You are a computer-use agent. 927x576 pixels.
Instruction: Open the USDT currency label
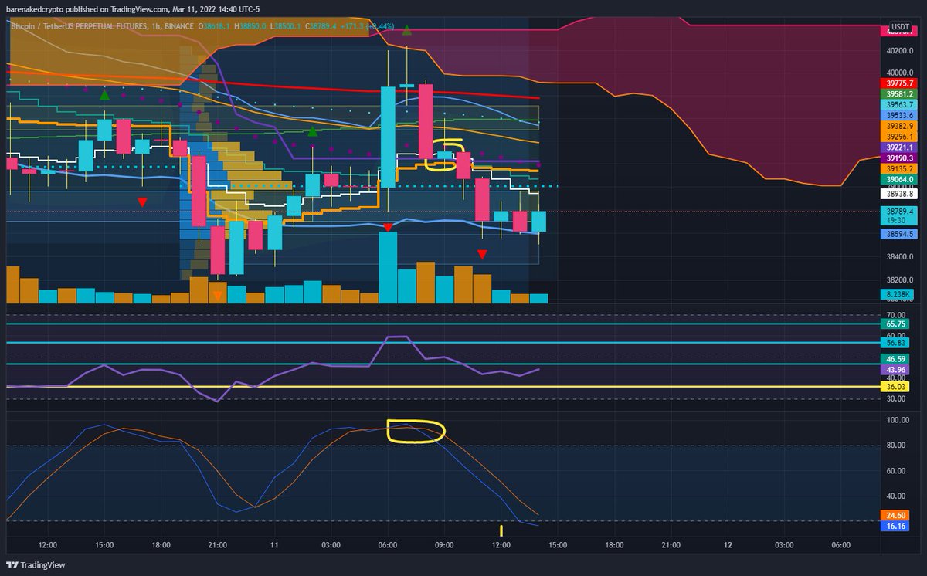(x=898, y=27)
